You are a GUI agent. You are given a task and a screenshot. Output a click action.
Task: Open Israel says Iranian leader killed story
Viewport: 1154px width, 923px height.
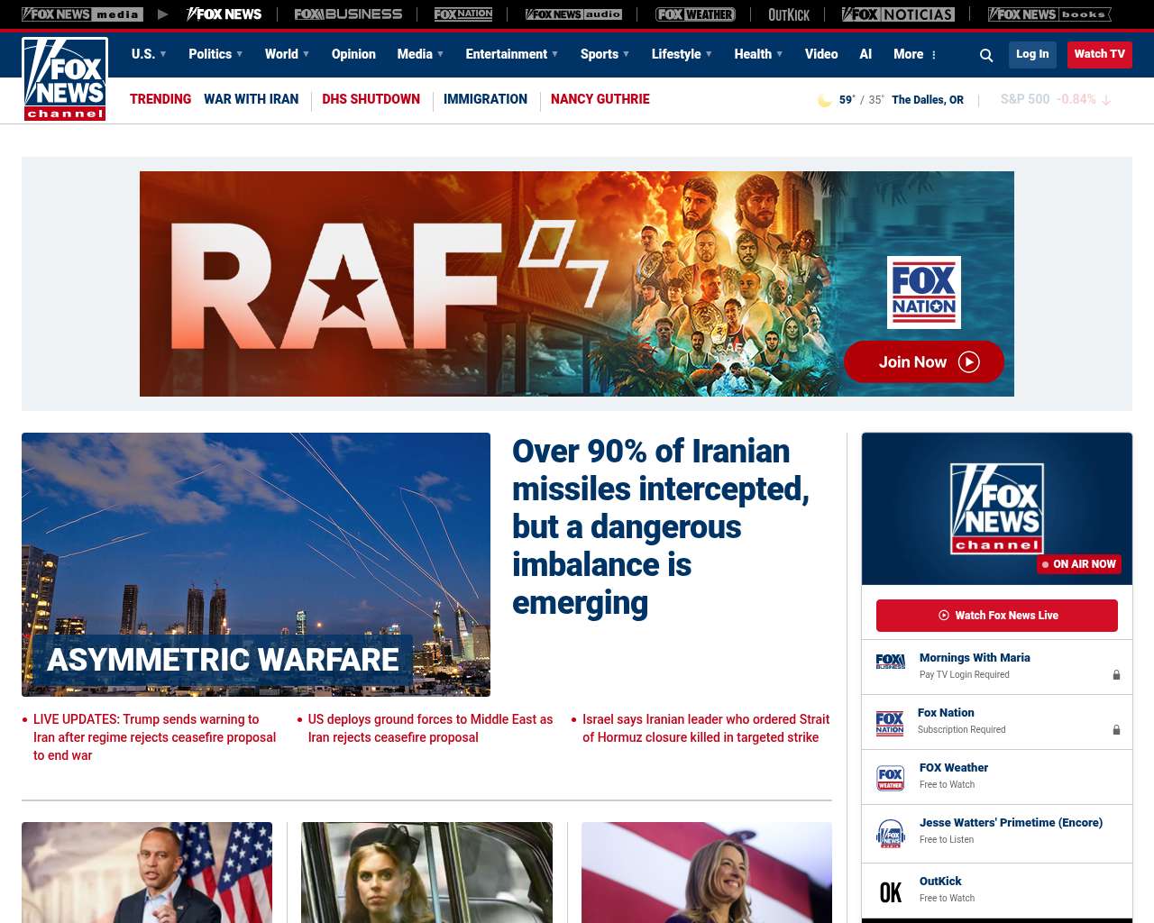pos(706,728)
